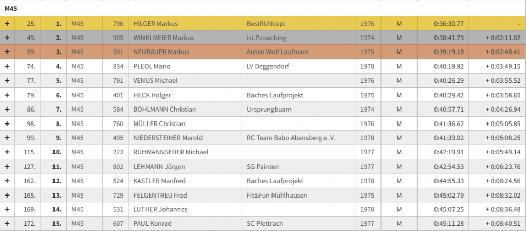
Task: Expand LEHMANN Jürgen's result details
Action: point(7,167)
